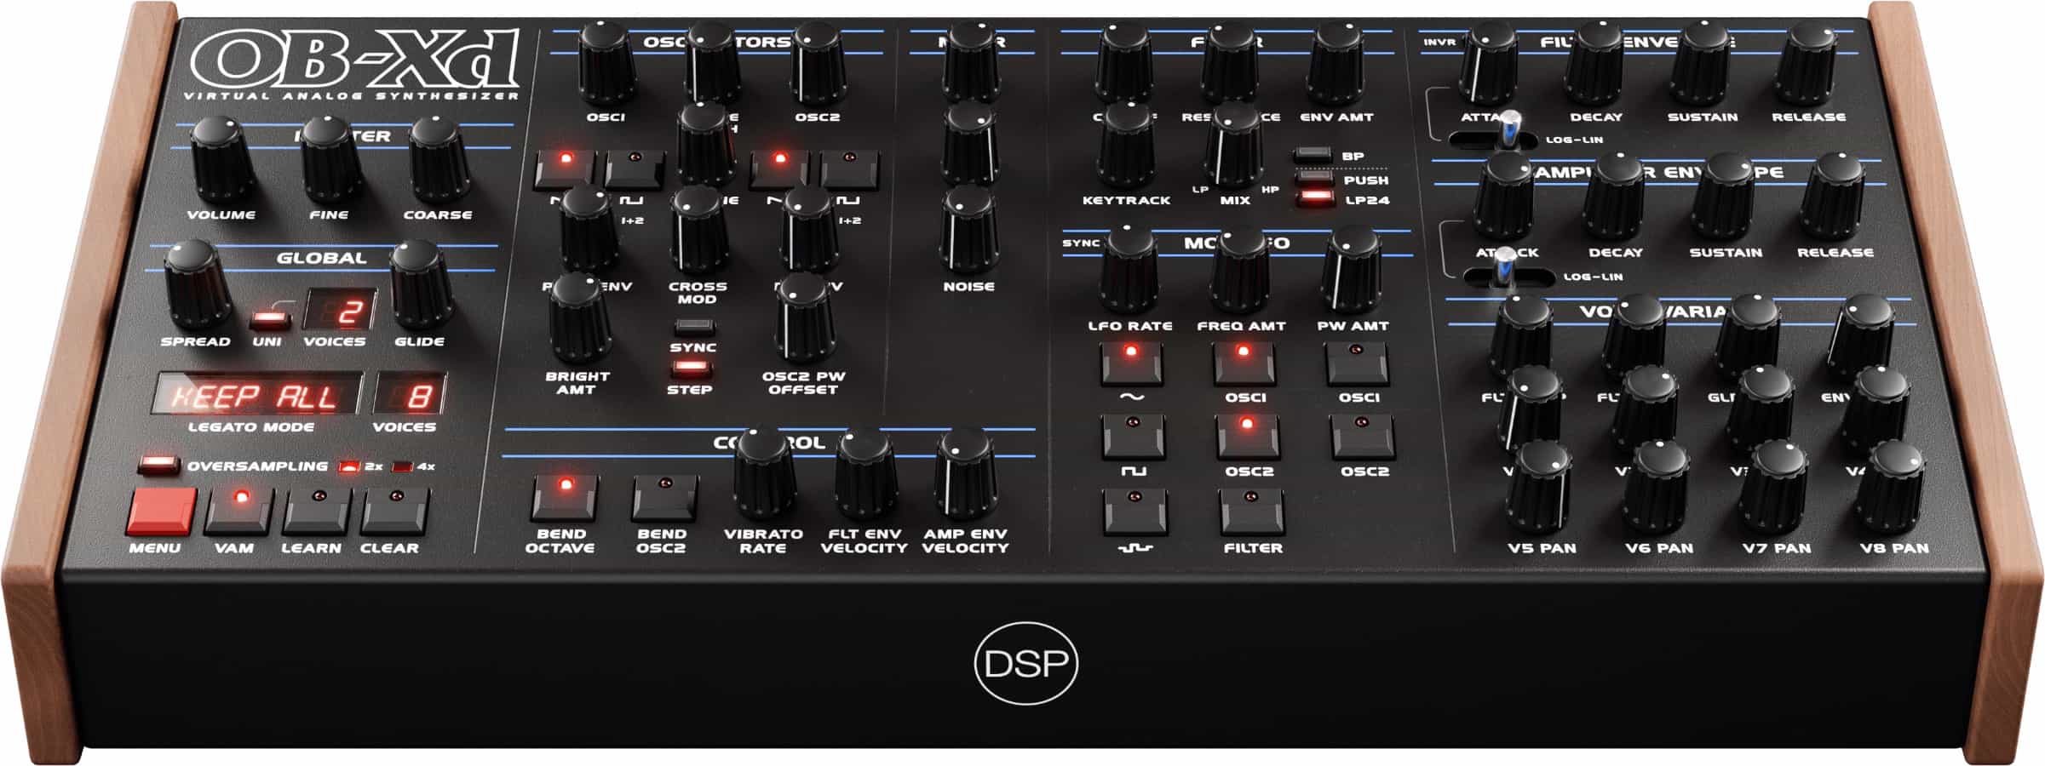Toggle the BEND OCTAVE button
This screenshot has width=2045, height=766.
[x=564, y=496]
